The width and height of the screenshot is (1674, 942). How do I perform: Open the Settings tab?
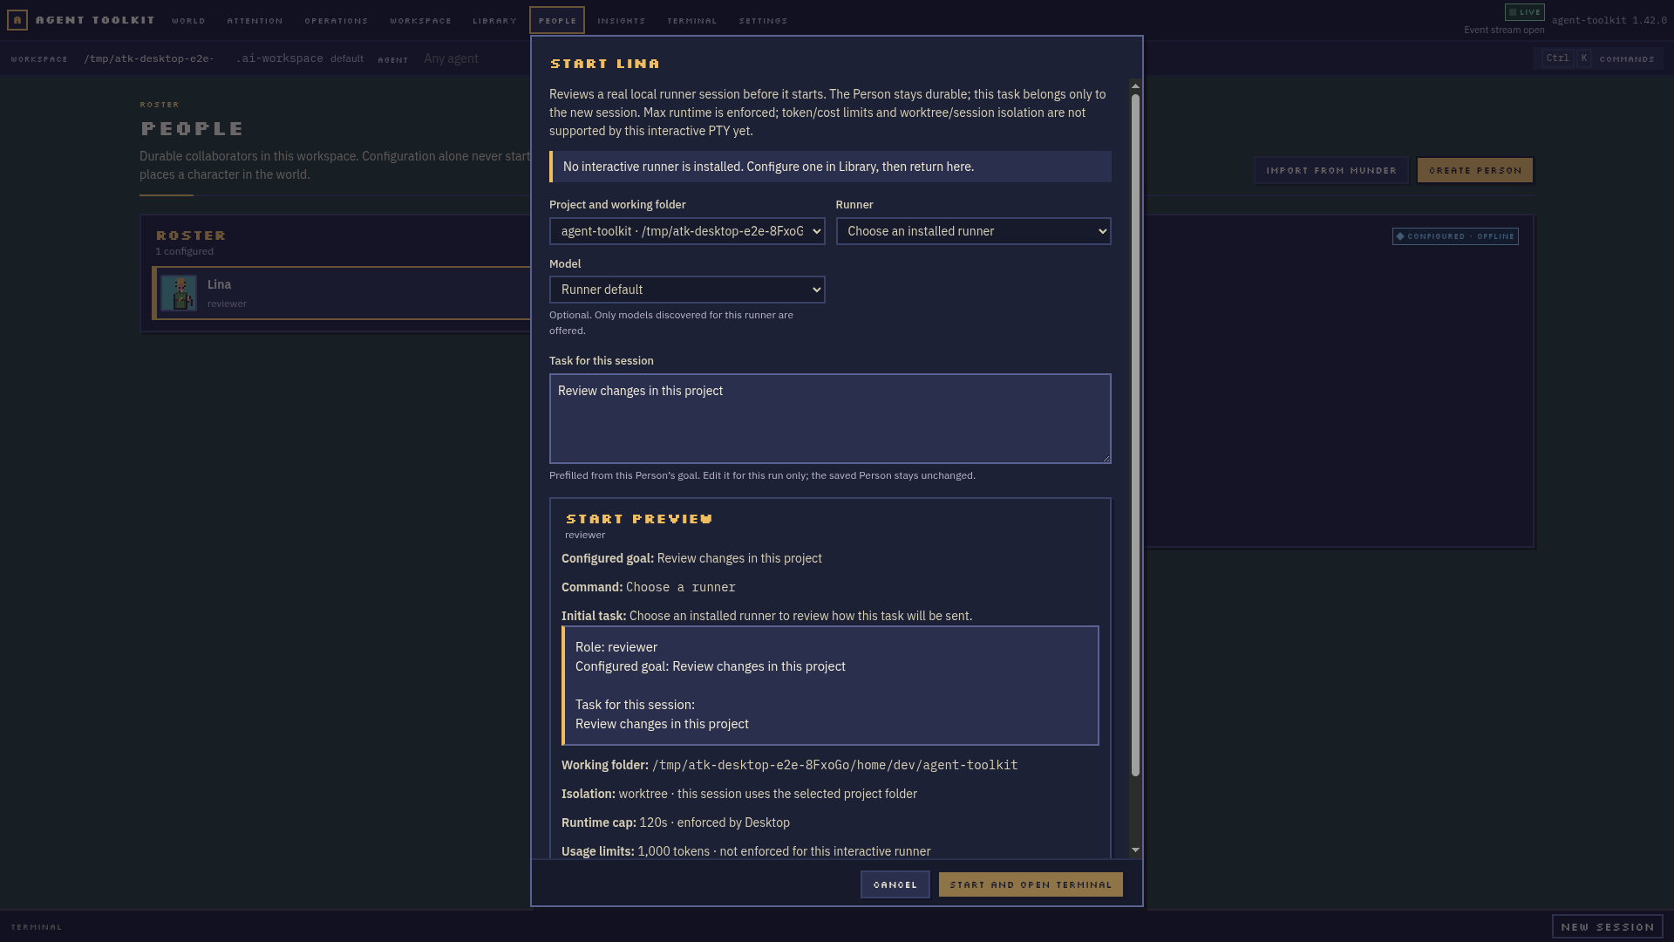tap(763, 20)
